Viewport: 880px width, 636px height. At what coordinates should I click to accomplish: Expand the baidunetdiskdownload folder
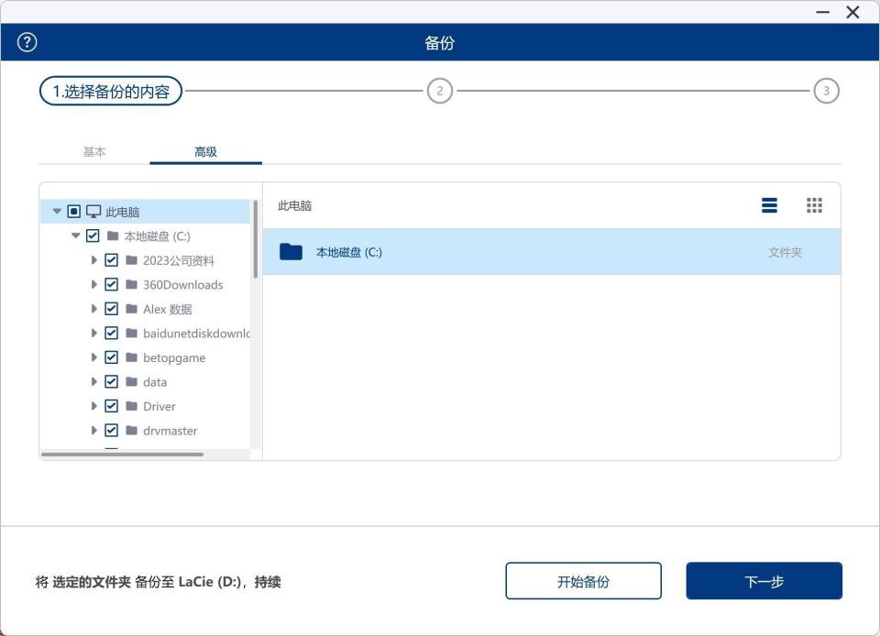pos(93,334)
